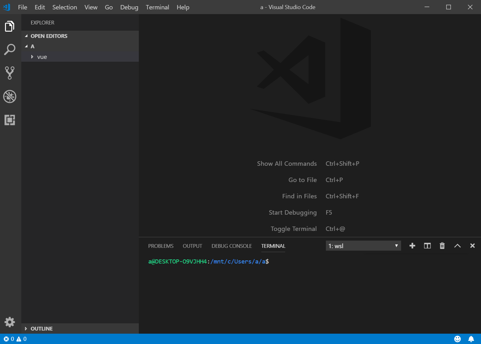
Task: Open the terminal selector dropdown '1: wsl'
Action: [363, 246]
